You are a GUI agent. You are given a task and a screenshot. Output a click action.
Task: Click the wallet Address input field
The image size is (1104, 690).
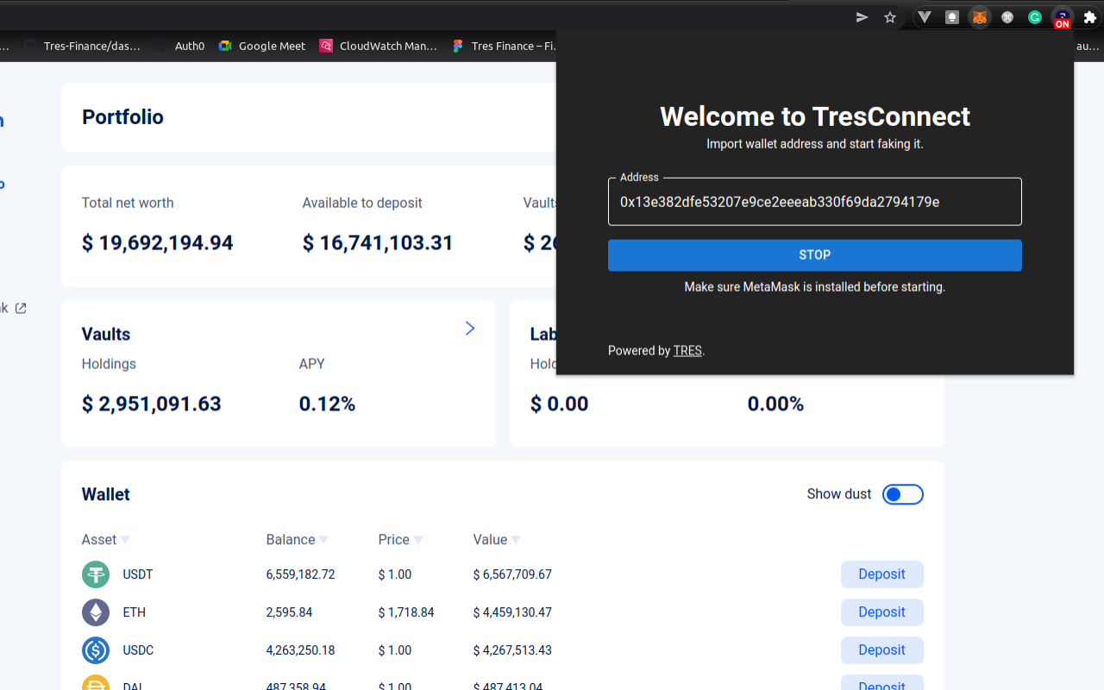coord(814,201)
